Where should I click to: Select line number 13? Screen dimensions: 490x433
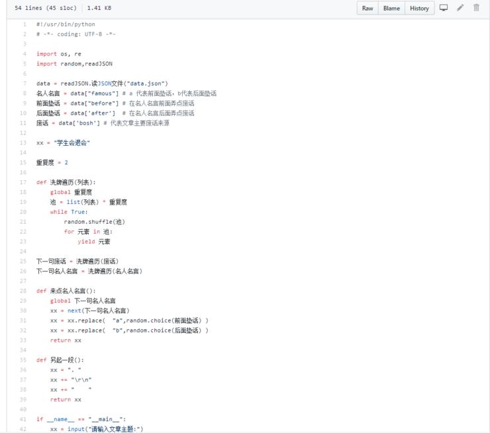[x=23, y=143]
